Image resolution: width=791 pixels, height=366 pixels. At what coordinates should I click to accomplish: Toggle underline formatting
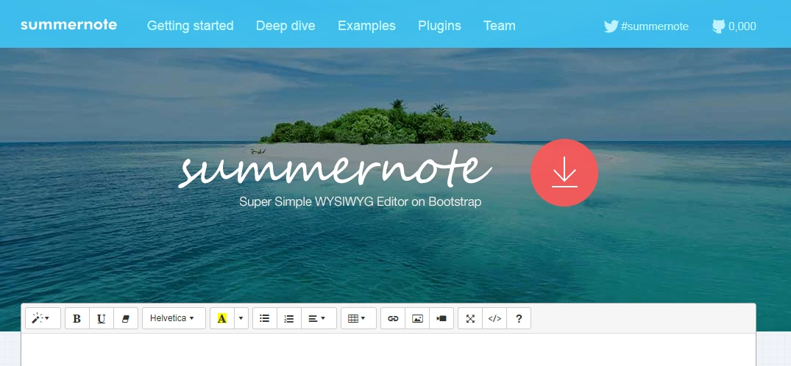pos(102,319)
